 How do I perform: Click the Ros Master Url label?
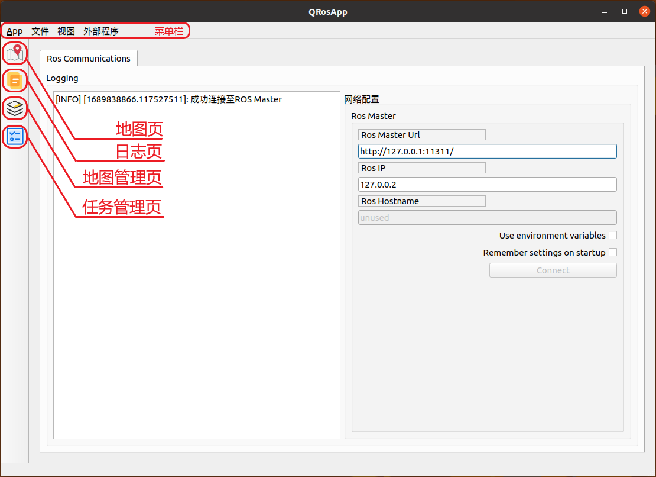coord(422,135)
